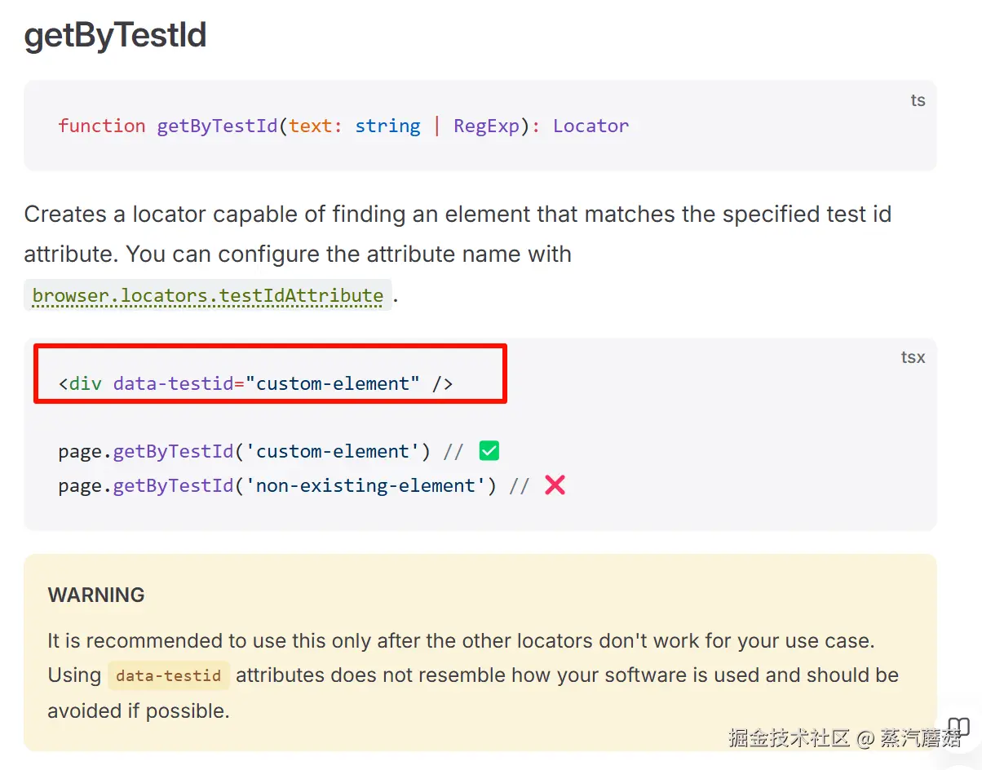Image resolution: width=982 pixels, height=770 pixels.
Task: Click the div tag name in the highlighted line
Action: point(86,383)
